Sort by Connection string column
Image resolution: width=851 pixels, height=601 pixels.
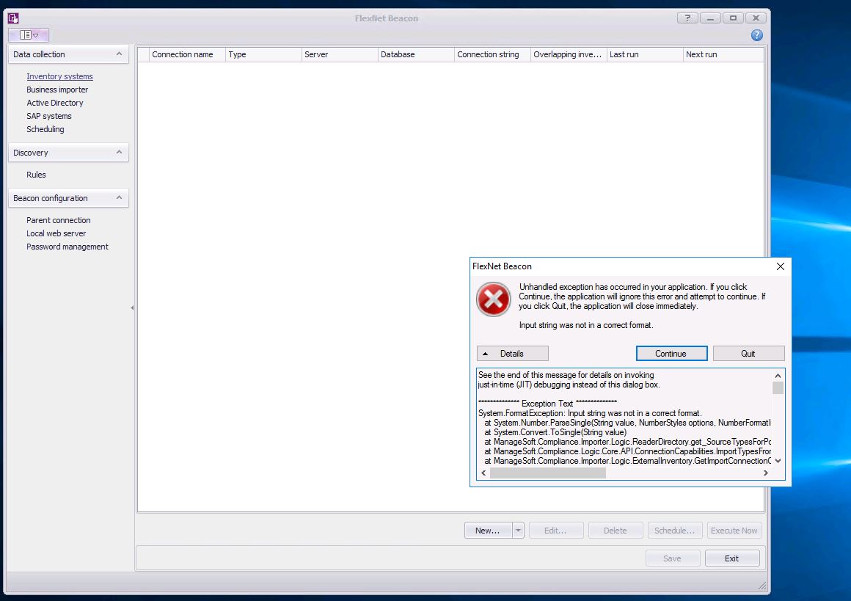point(492,54)
